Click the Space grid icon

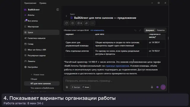click(x=25, y=32)
